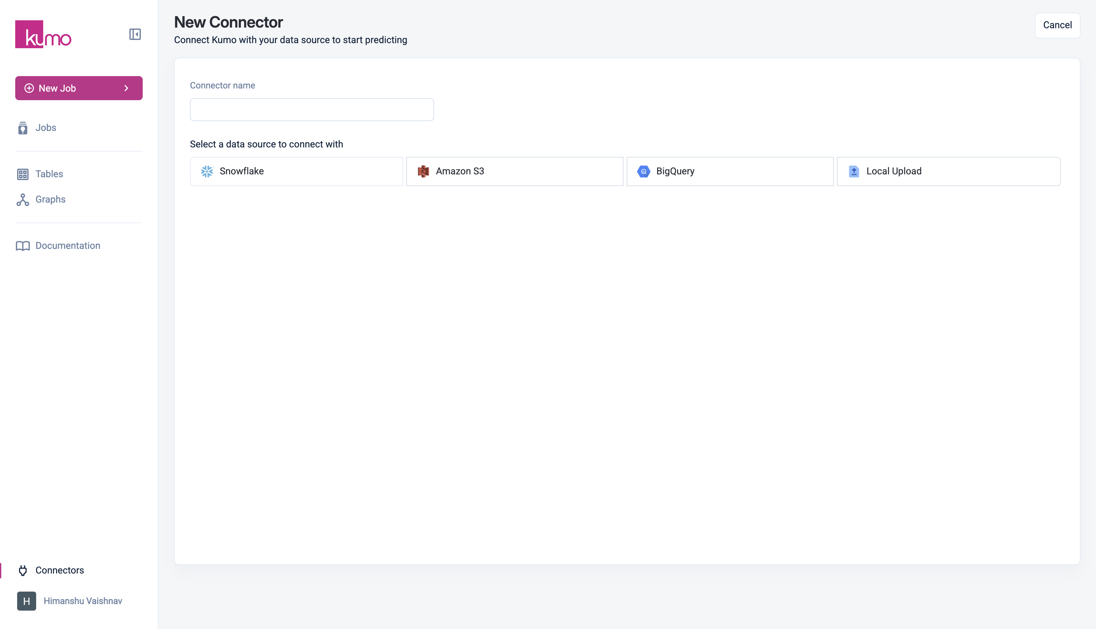Click the Connectors plug icon
The image size is (1096, 629).
pos(23,571)
